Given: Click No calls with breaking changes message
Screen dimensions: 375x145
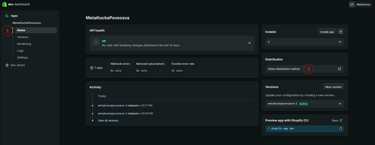Looking at the screenshot, I should click(141, 45).
